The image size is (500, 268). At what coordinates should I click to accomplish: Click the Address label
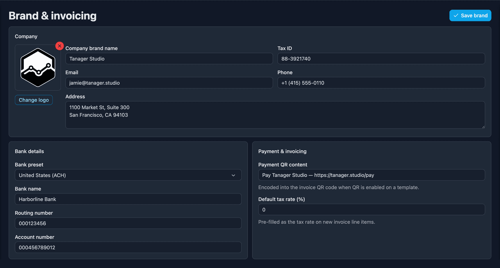pos(75,97)
